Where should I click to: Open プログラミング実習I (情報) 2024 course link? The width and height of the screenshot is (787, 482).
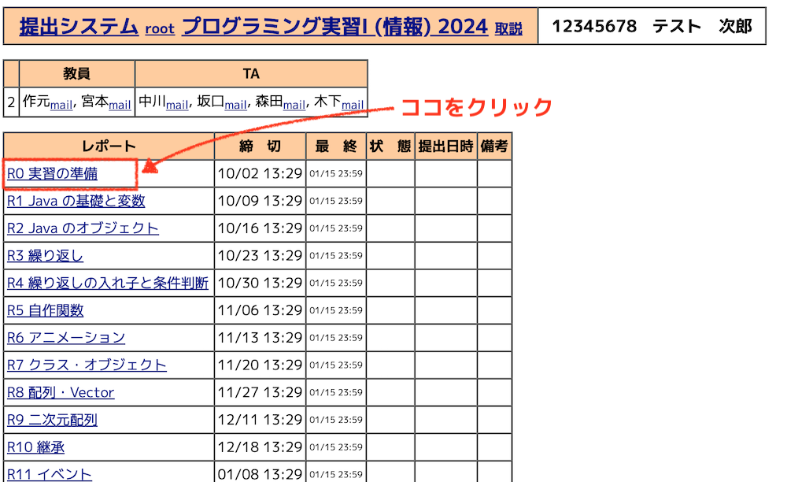(x=334, y=27)
